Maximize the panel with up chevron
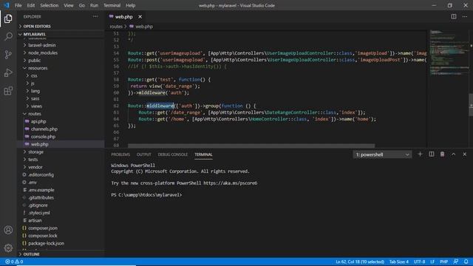 point(453,154)
